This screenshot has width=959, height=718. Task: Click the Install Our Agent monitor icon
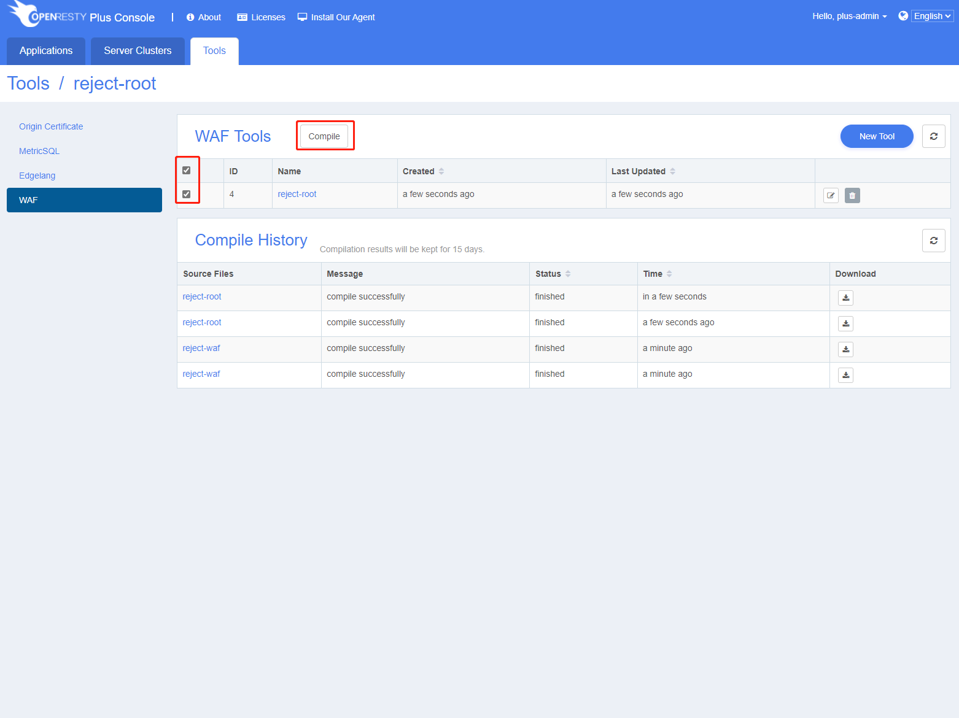[x=302, y=17]
